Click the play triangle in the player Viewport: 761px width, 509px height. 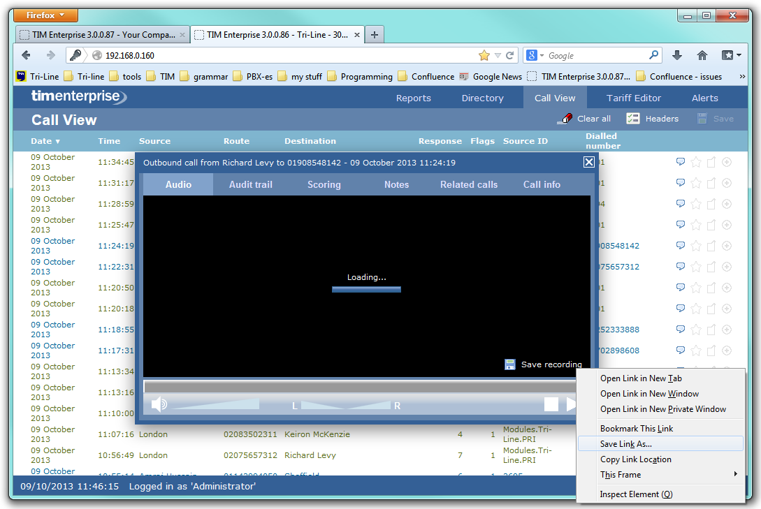(x=571, y=404)
